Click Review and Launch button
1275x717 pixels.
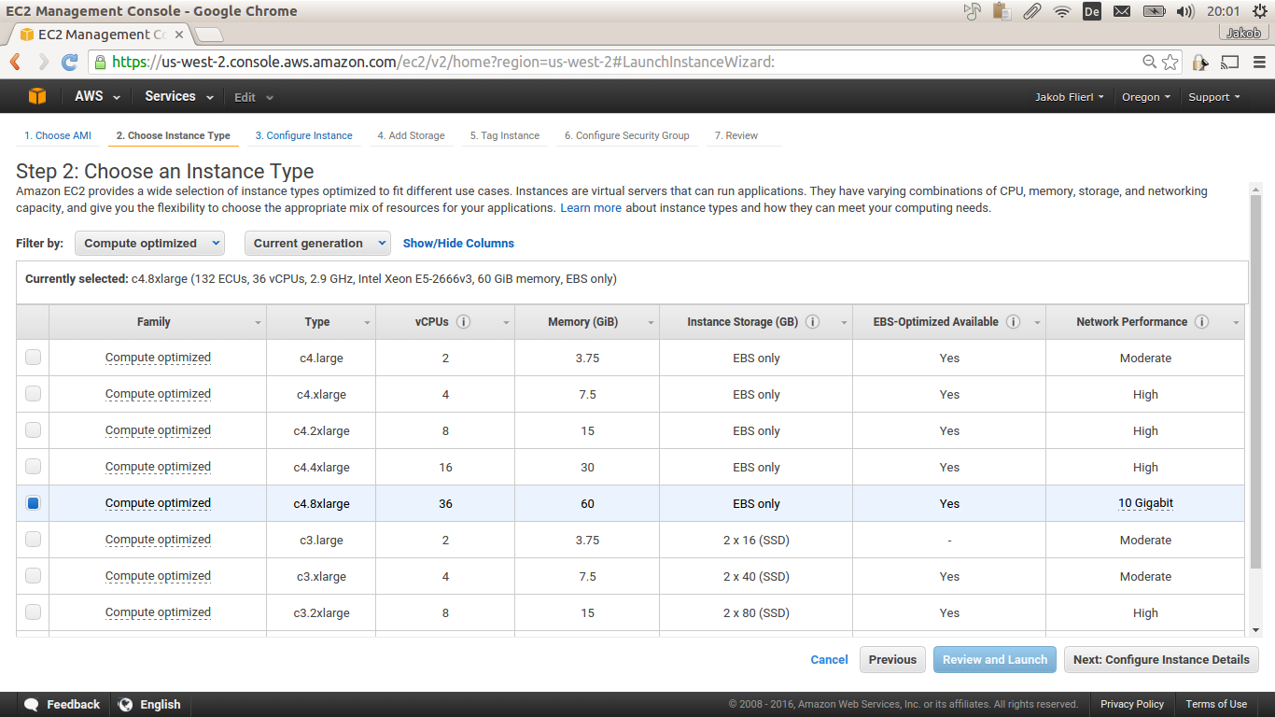pyautogui.click(x=995, y=659)
